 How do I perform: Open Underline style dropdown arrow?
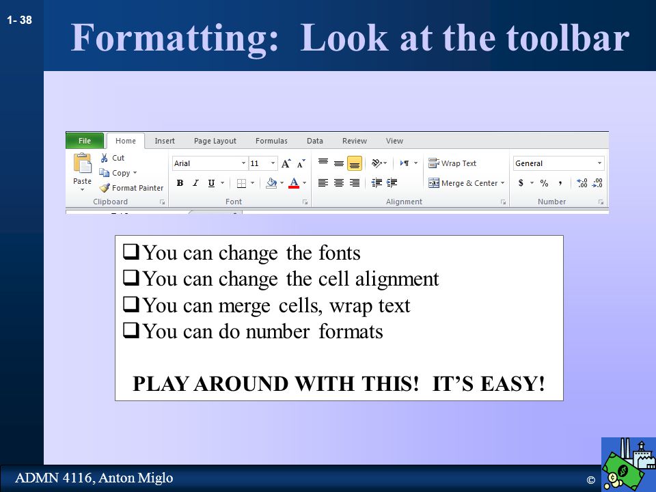click(x=223, y=183)
